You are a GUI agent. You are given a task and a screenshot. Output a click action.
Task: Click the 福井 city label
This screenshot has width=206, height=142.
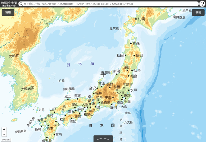point(99,93)
